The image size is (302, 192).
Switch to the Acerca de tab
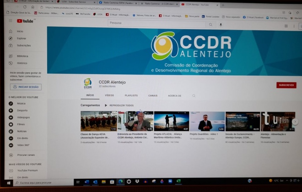coord(174,96)
